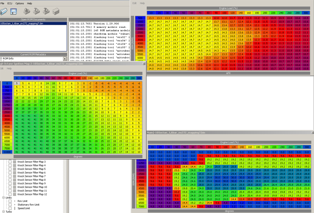Screen dimensions: 314x213
Task: Click the Compare to ECU stacked chips icon
Action: click(x=56, y=11)
